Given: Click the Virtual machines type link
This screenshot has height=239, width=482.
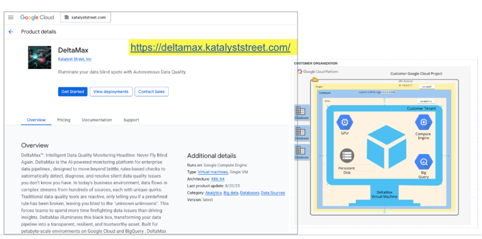Looking at the screenshot, I should click(x=213, y=172).
